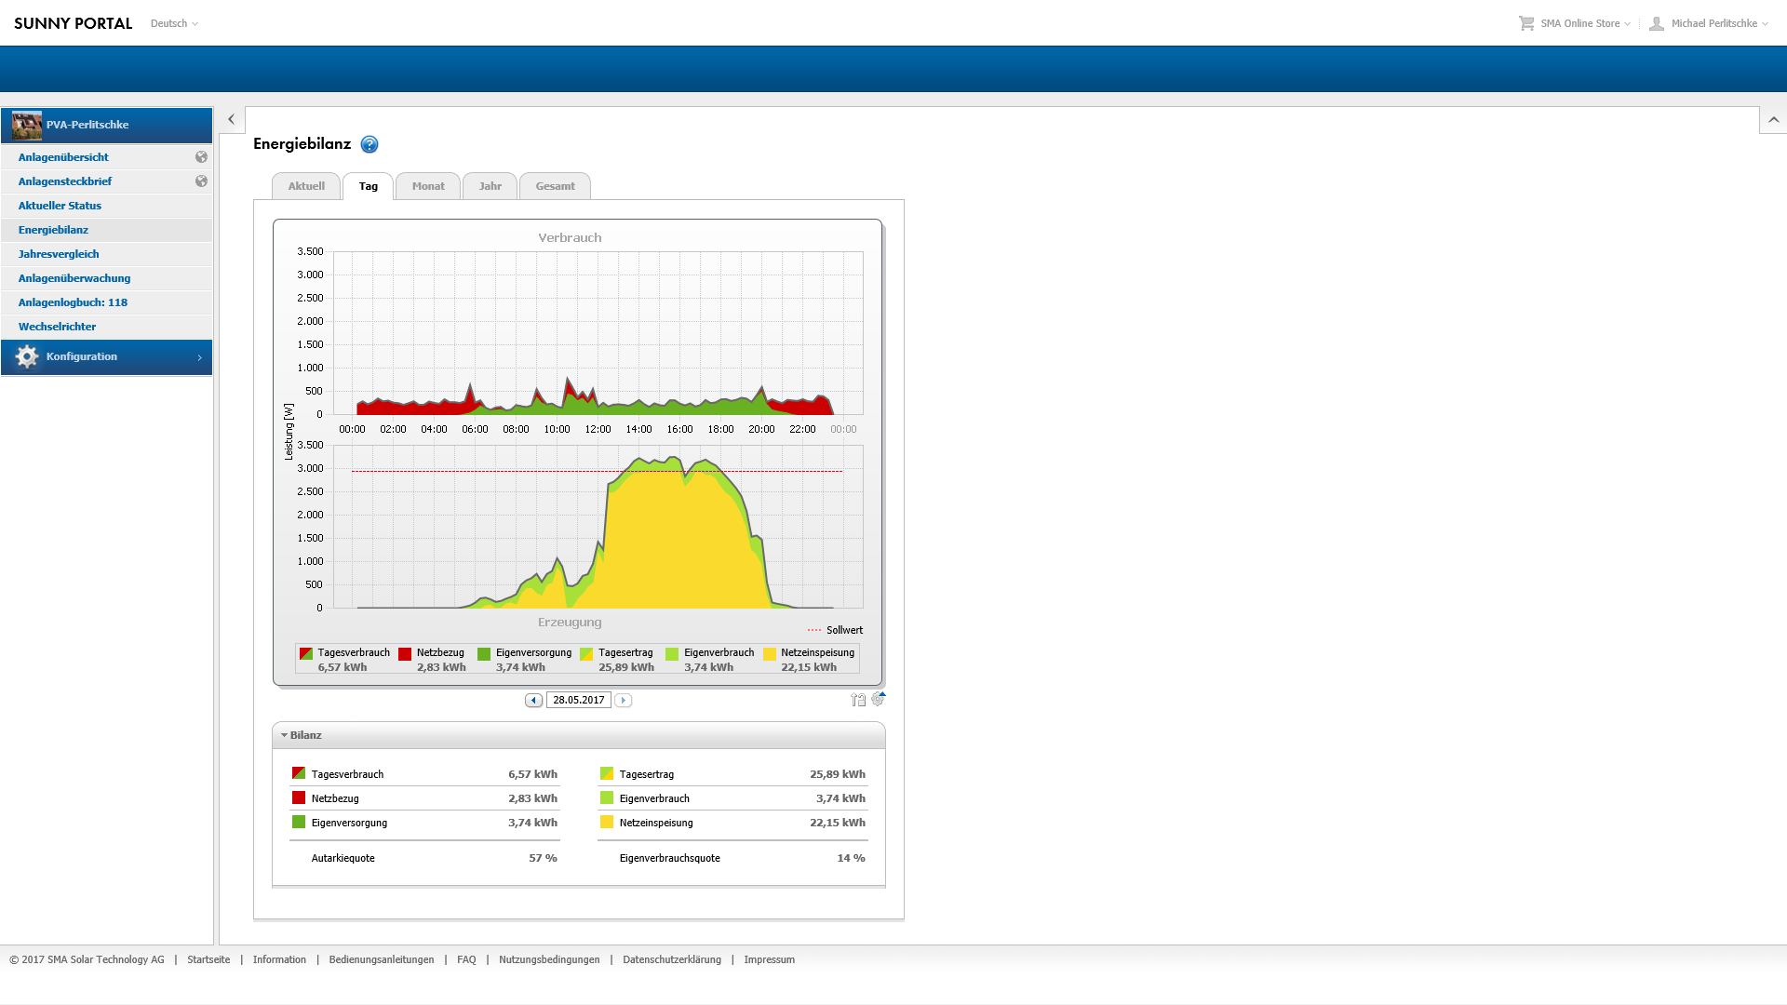1787x1005 pixels.
Task: Expand the Konfiguration menu
Action: point(106,357)
